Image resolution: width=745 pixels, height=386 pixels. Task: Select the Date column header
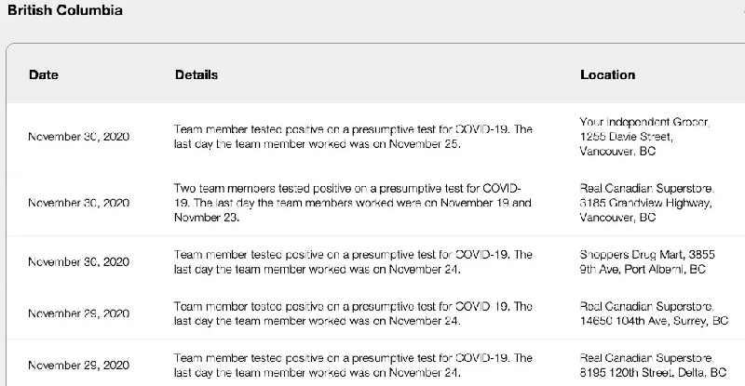[44, 74]
